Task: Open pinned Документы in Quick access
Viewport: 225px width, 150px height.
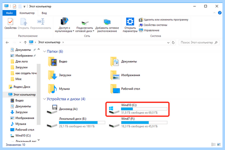Action: pos(23,50)
